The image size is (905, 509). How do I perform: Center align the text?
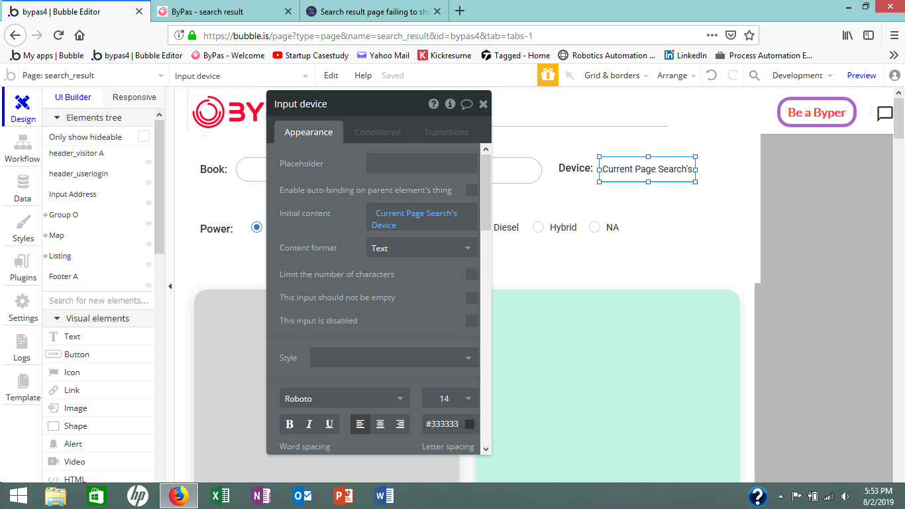pyautogui.click(x=380, y=424)
